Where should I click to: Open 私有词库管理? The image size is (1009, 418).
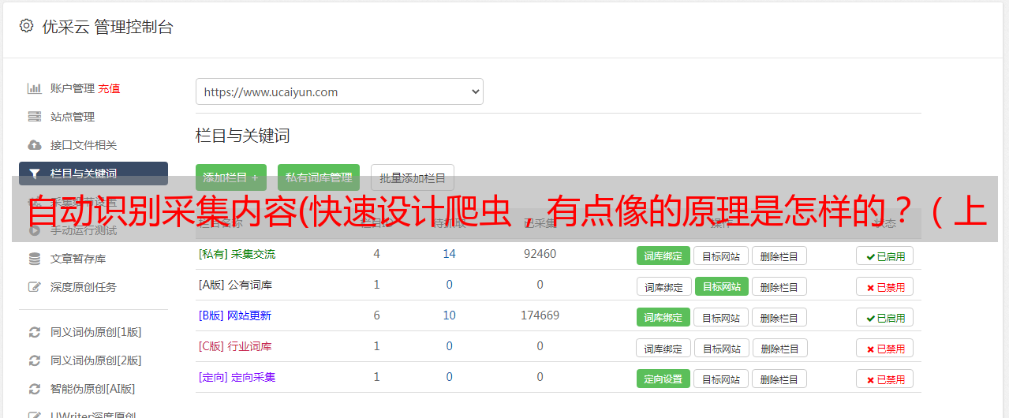click(319, 177)
